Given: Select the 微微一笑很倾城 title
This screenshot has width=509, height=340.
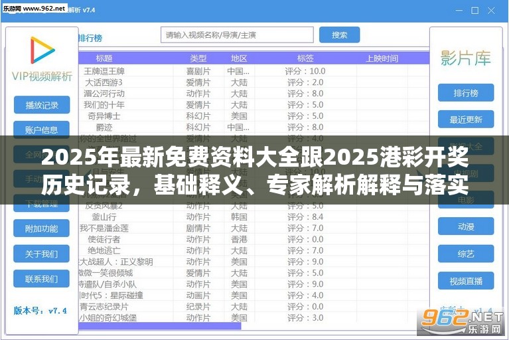Looking at the screenshot, I should [106, 273].
